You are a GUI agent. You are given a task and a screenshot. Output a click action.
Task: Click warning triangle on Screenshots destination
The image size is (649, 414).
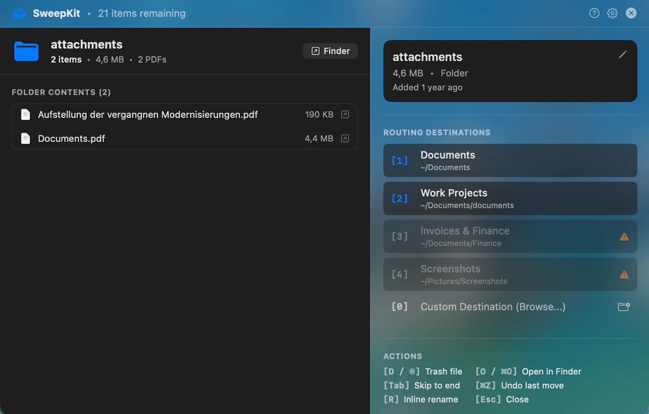point(624,275)
